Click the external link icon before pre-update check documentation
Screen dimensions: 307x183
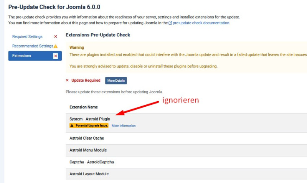170,23
